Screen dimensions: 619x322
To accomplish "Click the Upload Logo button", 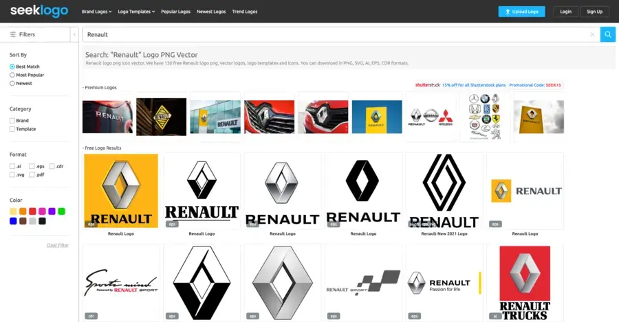I will pyautogui.click(x=521, y=12).
